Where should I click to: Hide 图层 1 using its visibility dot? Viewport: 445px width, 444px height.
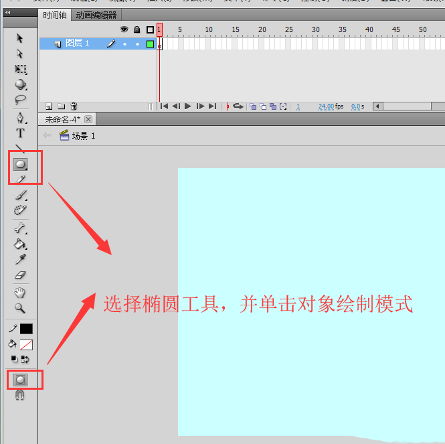pos(124,44)
